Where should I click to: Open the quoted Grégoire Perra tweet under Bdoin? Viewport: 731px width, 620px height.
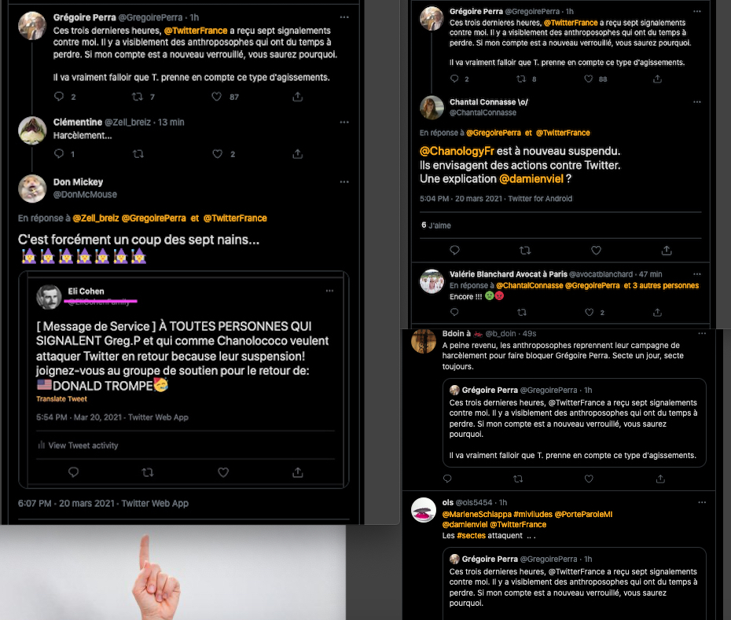(x=574, y=423)
